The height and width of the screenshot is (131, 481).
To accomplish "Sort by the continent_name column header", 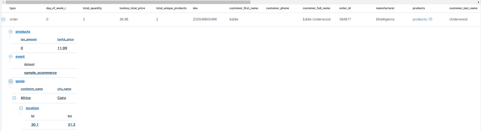I will coord(32,89).
